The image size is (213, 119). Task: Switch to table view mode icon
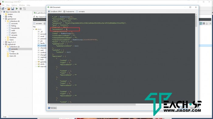click(x=204, y=23)
